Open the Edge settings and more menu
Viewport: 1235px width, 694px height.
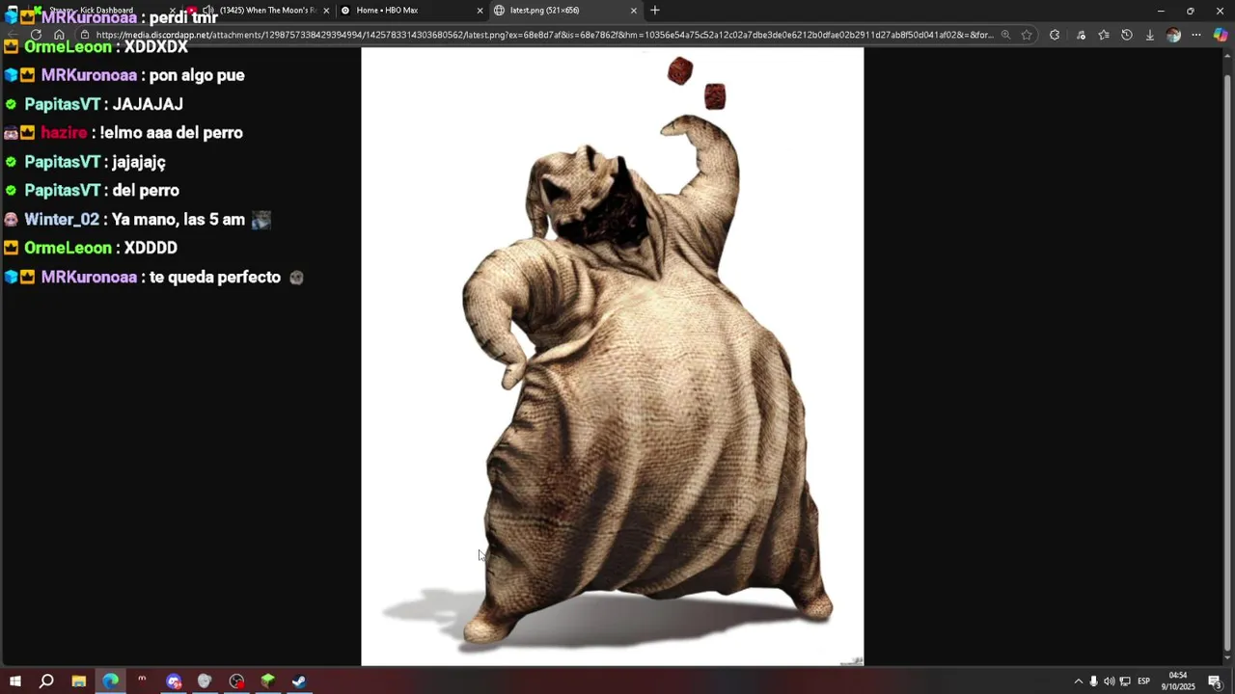1196,35
